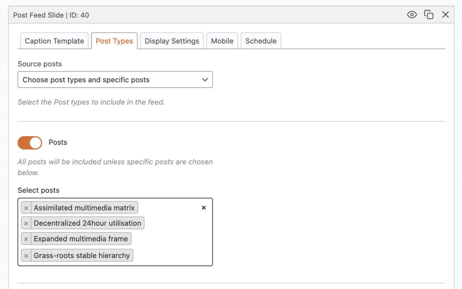Disable the Posts toggle
This screenshot has width=462, height=289.
30,142
